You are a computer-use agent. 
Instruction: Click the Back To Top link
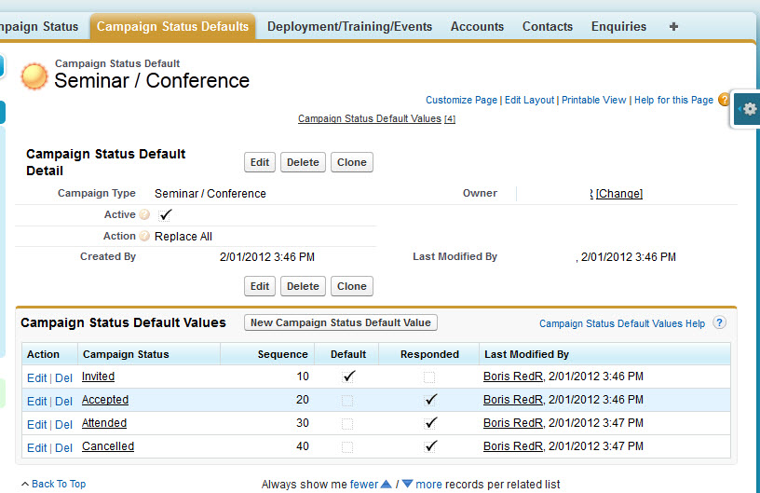pos(59,484)
